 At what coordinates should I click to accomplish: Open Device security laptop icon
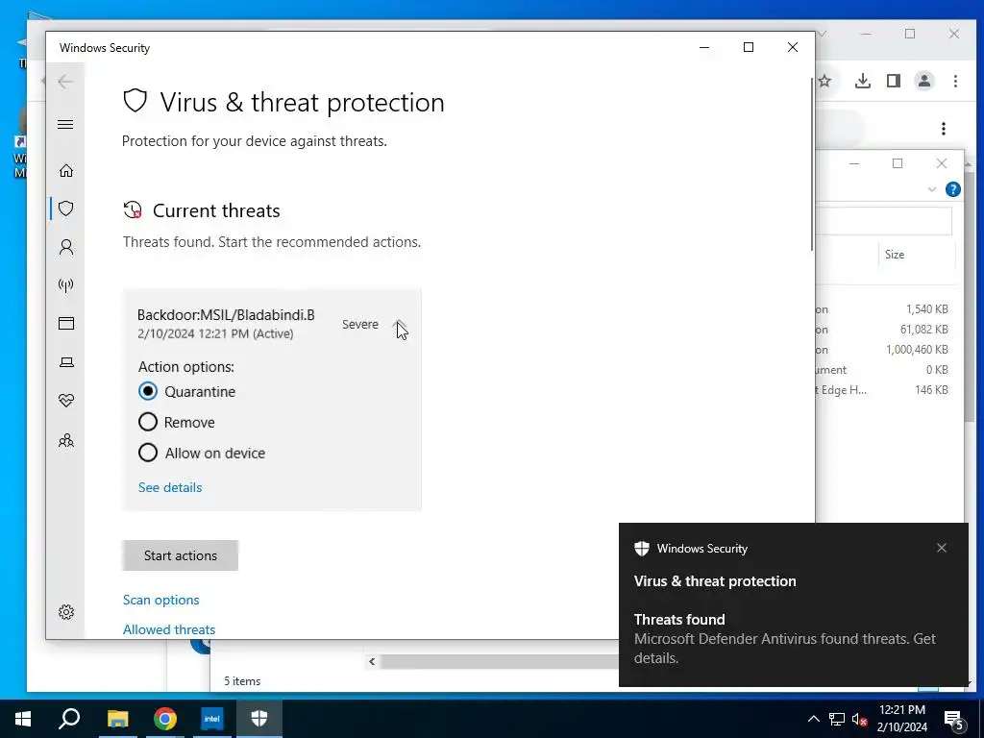coord(66,362)
